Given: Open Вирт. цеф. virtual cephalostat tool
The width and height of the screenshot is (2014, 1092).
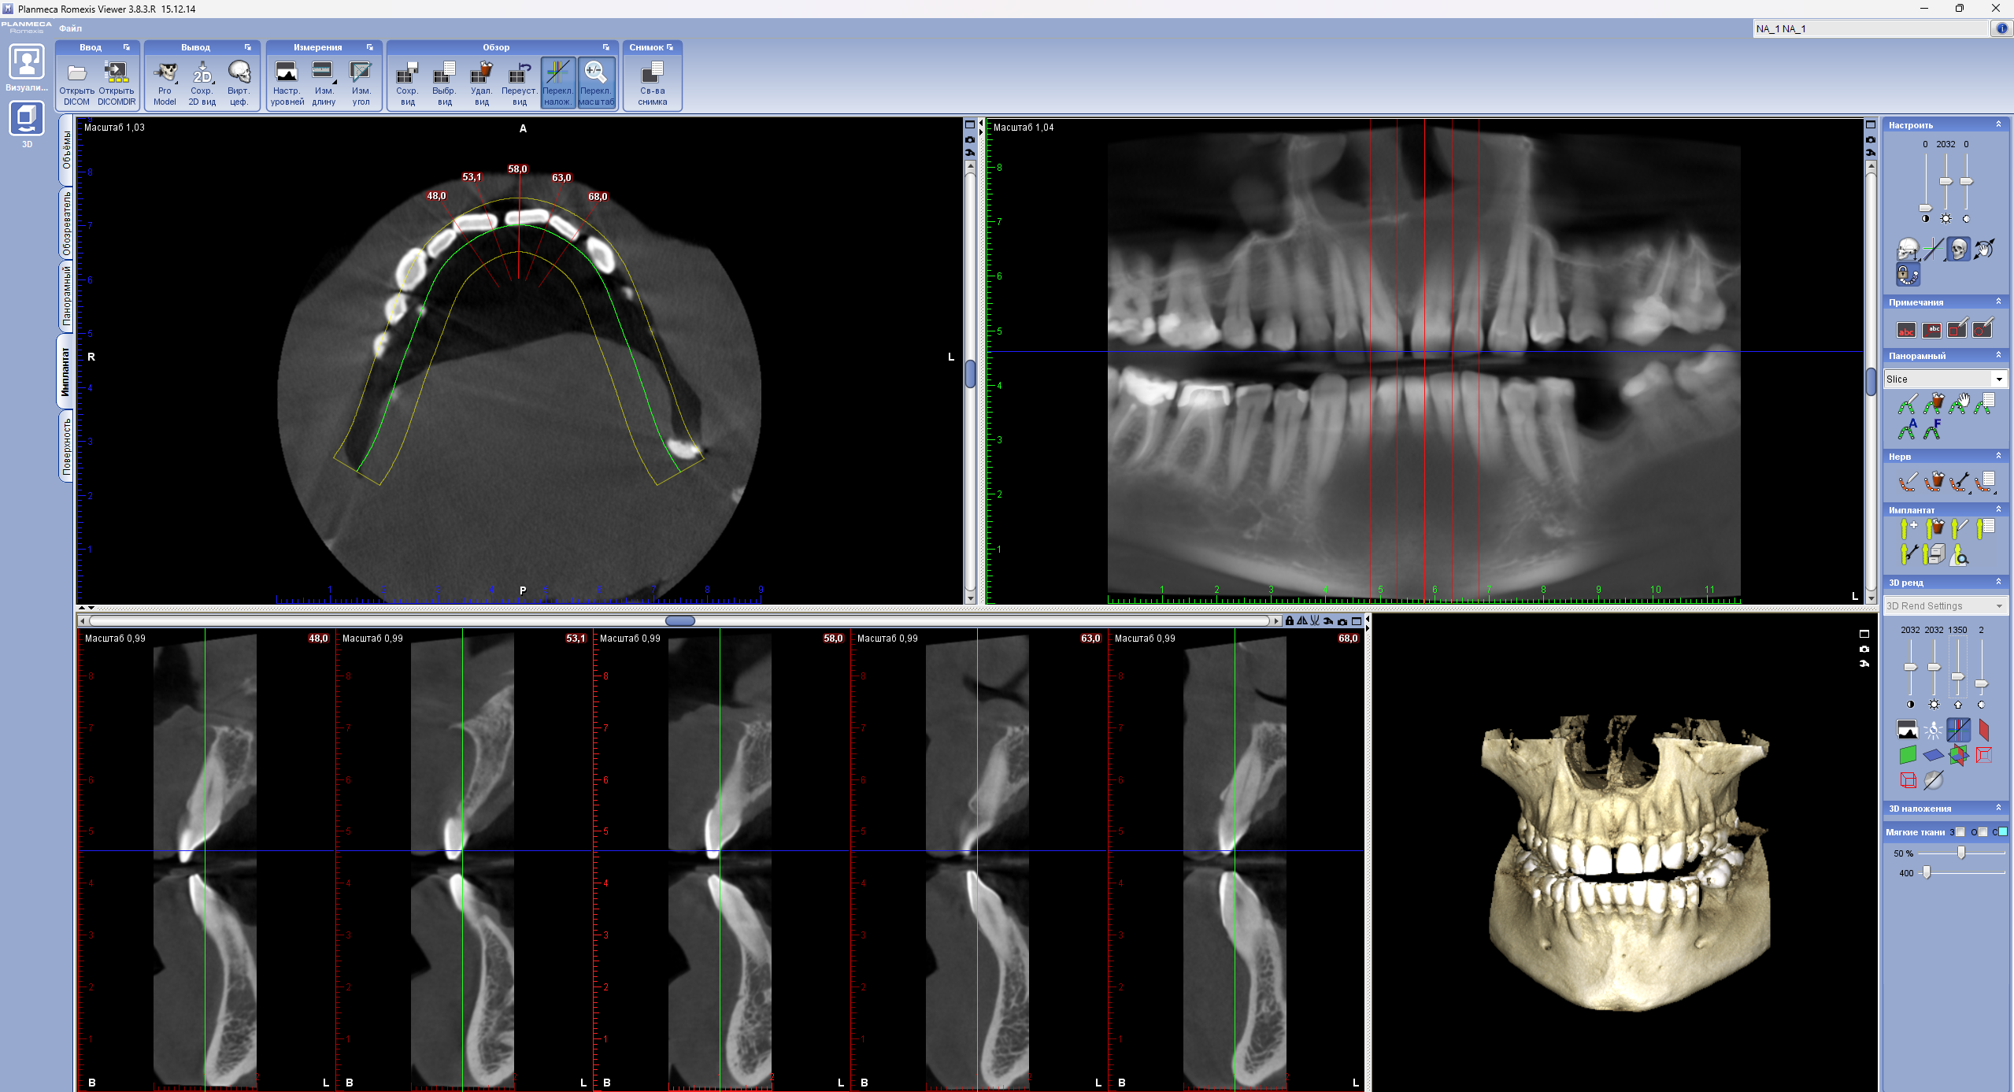Looking at the screenshot, I should (239, 83).
